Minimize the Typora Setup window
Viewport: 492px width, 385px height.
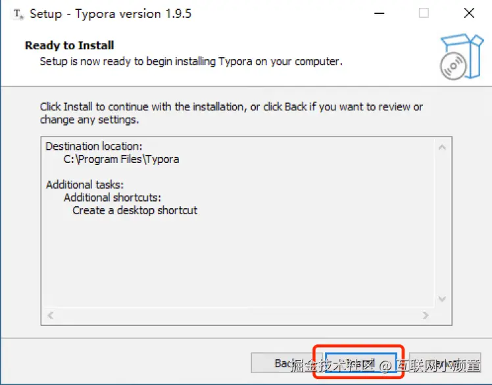tap(379, 13)
